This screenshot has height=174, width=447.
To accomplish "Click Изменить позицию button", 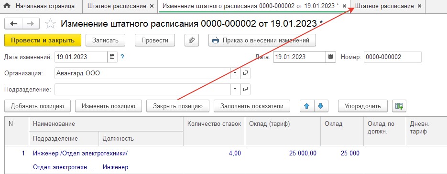I will click(x=109, y=106).
